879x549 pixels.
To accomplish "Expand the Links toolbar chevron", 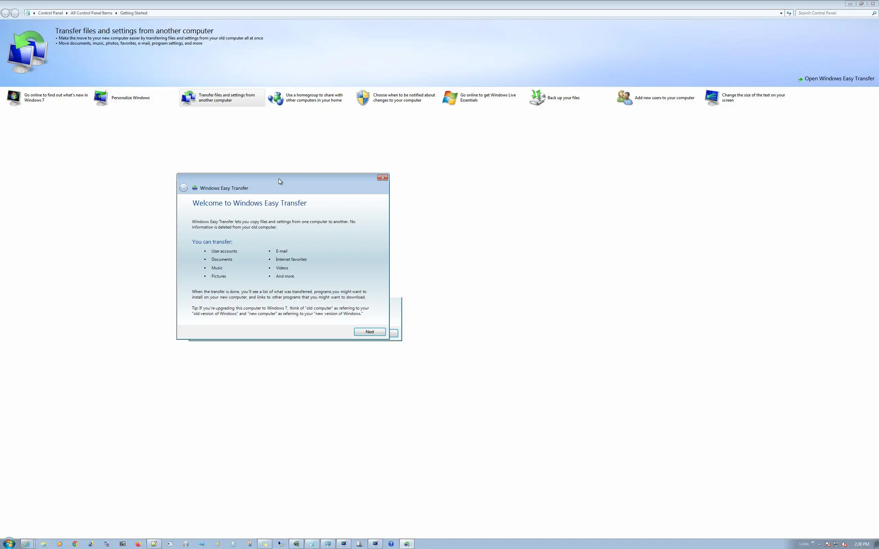I will coord(812,542).
